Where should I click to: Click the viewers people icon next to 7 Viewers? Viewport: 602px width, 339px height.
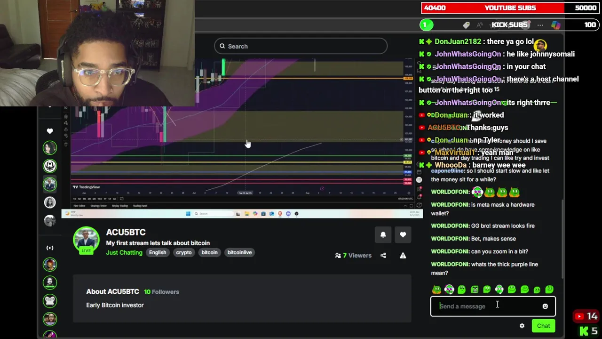click(x=338, y=255)
